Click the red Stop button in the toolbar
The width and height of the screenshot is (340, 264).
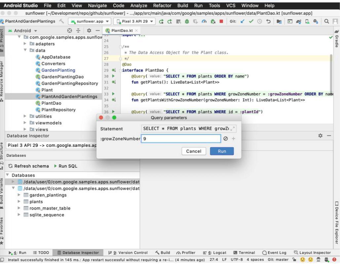(x=221, y=21)
